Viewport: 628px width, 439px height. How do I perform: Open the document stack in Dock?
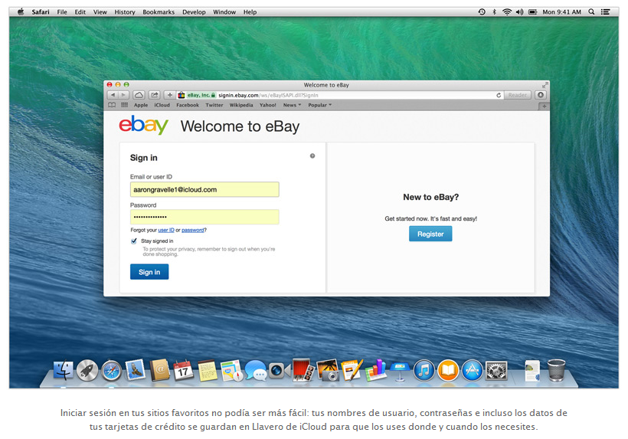coord(533,371)
